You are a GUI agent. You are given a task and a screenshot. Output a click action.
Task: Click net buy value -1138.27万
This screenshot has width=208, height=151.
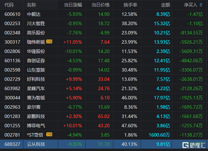pyautogui.click(x=191, y=135)
